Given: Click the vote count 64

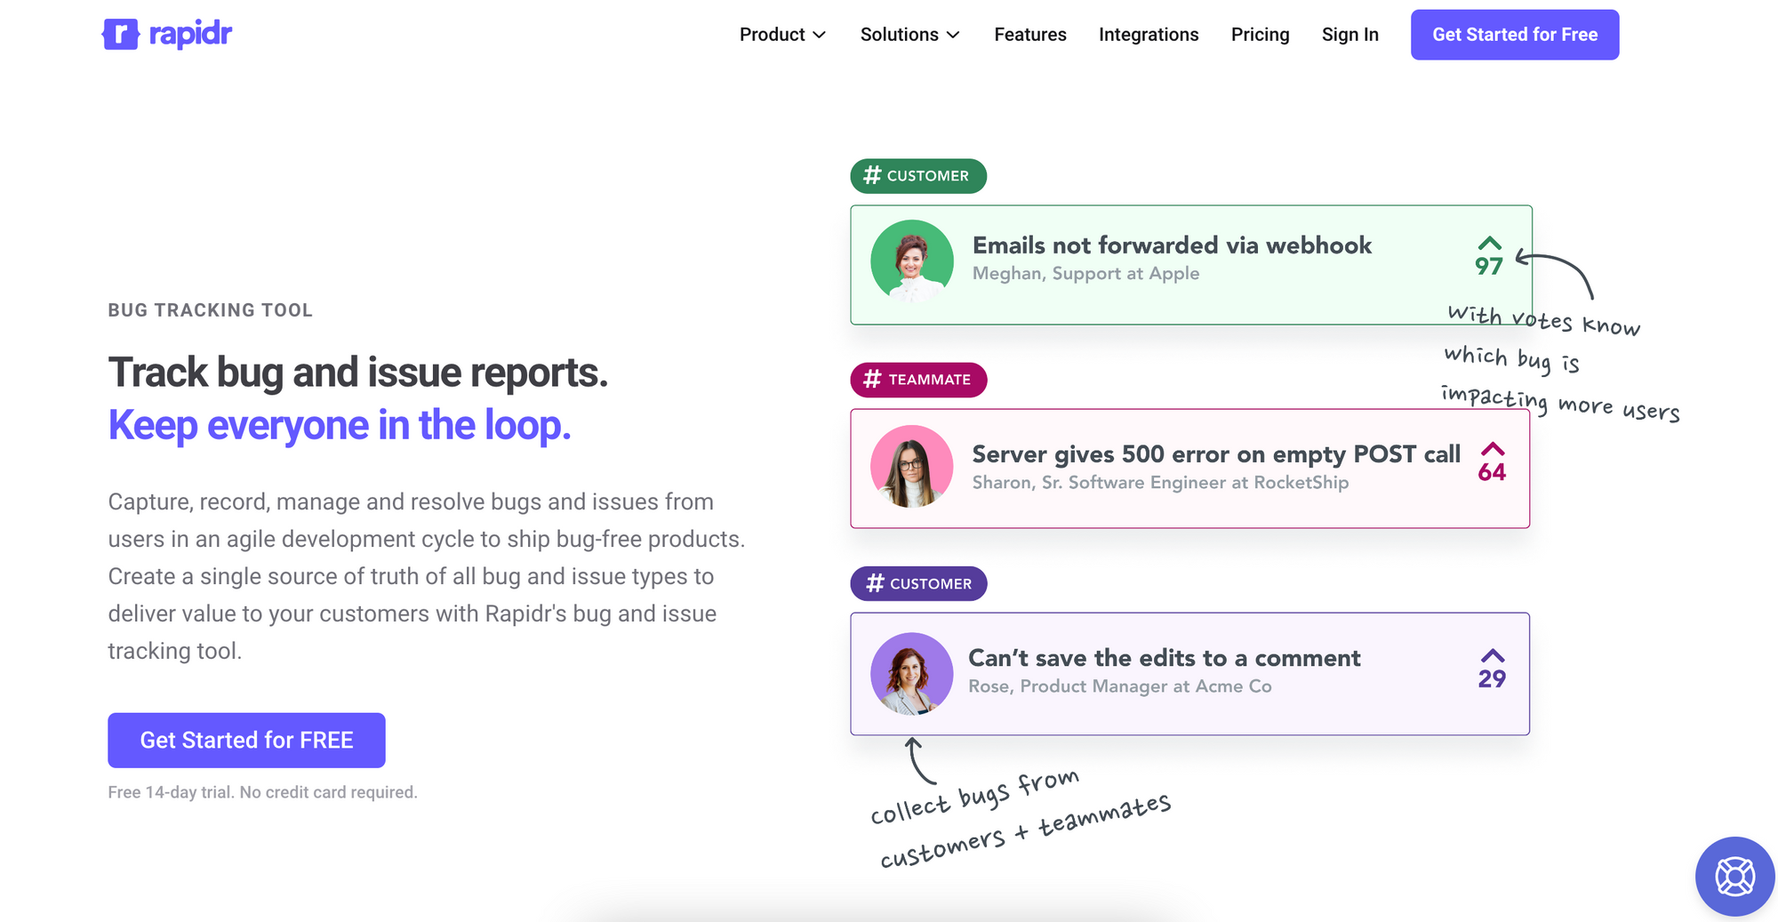Looking at the screenshot, I should point(1492,472).
